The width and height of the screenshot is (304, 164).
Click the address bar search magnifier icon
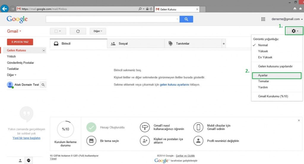click(x=140, y=9)
